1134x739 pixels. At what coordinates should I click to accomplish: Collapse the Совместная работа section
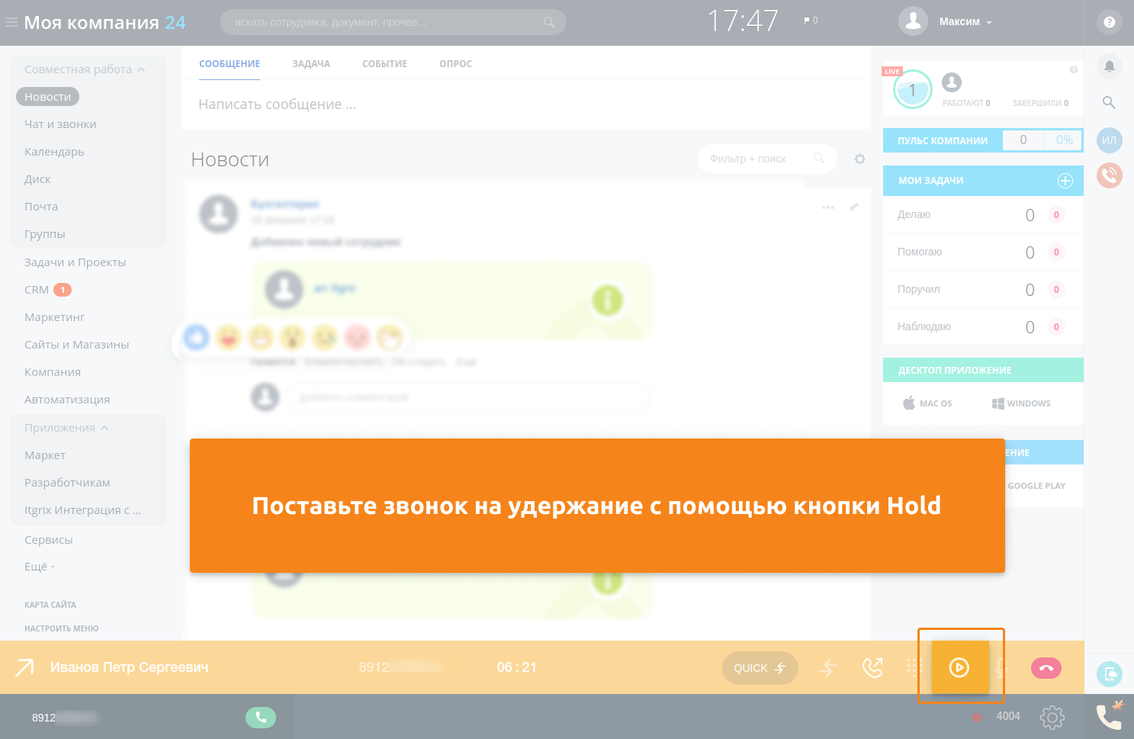click(142, 69)
